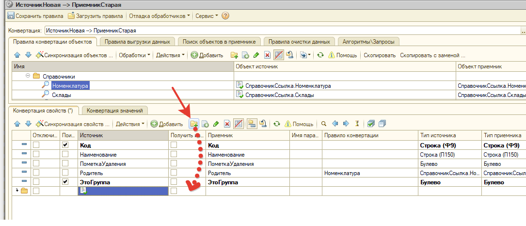Switch to Поиск объектов в приемнике tab
Screen dimensions: 526x226
219,42
